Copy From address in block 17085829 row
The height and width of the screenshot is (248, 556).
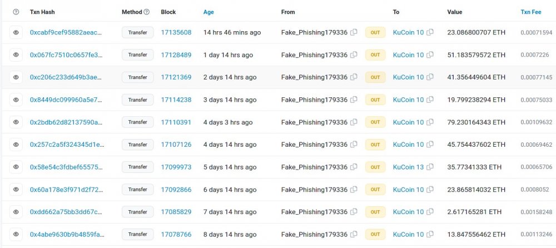point(354,212)
